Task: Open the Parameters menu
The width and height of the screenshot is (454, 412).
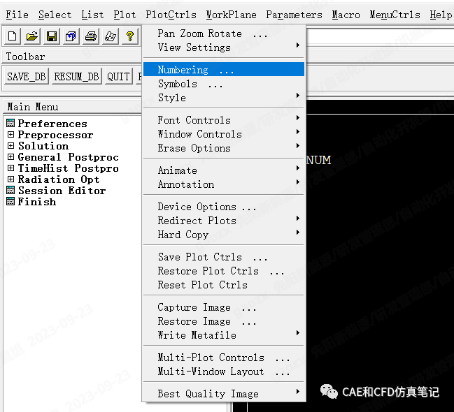Action: [x=294, y=15]
